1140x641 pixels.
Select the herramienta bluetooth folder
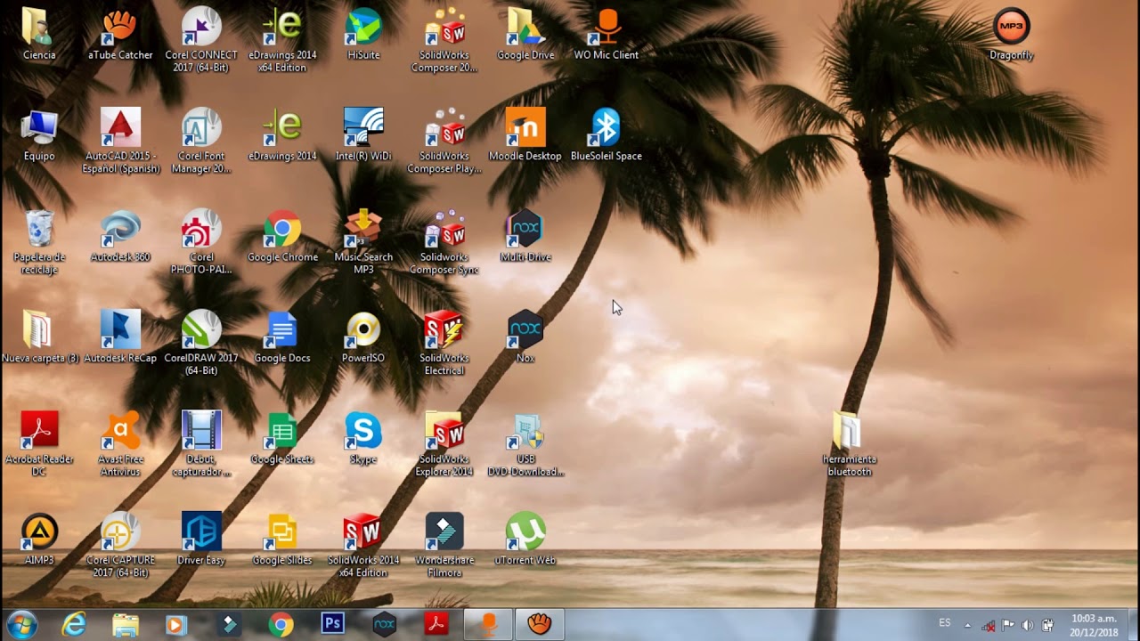(x=849, y=444)
